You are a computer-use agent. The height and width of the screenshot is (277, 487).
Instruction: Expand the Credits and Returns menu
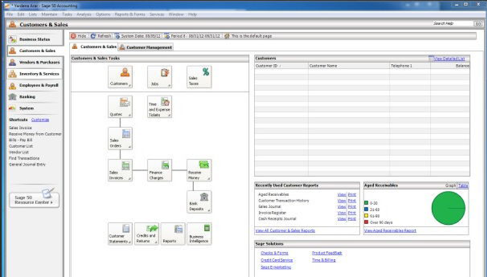pos(155,243)
